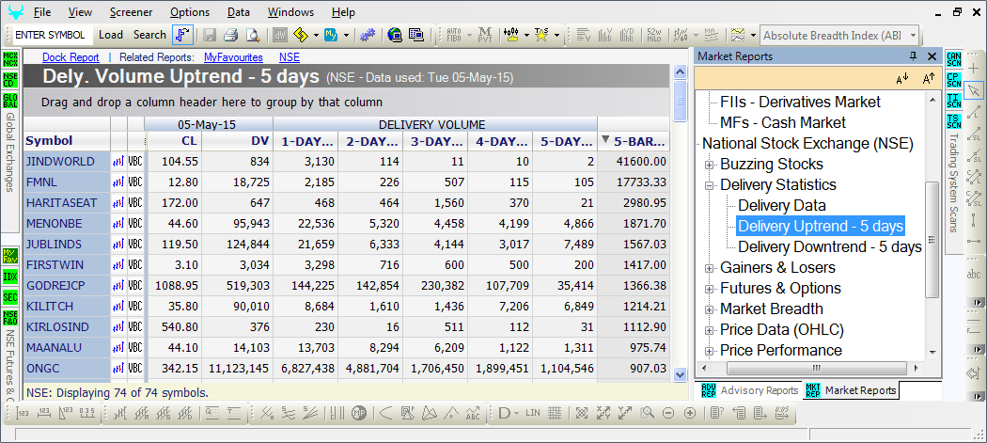This screenshot has width=987, height=443.
Task: Open the IDX sidebar icon
Action: pos(10,277)
